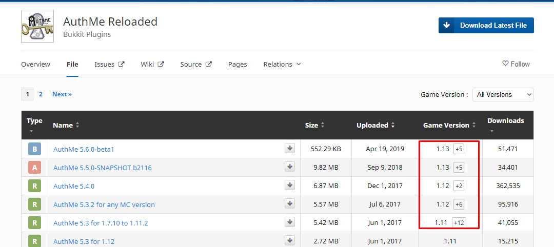Select the 2.72 MB size cell
This screenshot has height=247, width=554.
click(326, 241)
